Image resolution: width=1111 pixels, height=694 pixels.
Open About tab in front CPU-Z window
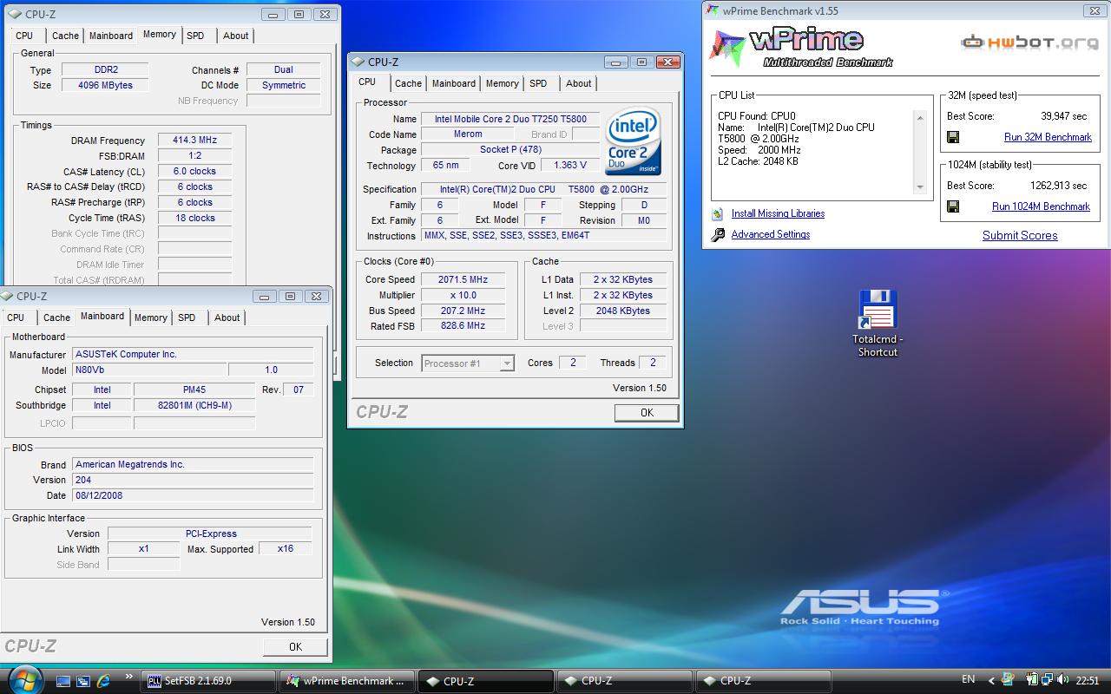[579, 83]
